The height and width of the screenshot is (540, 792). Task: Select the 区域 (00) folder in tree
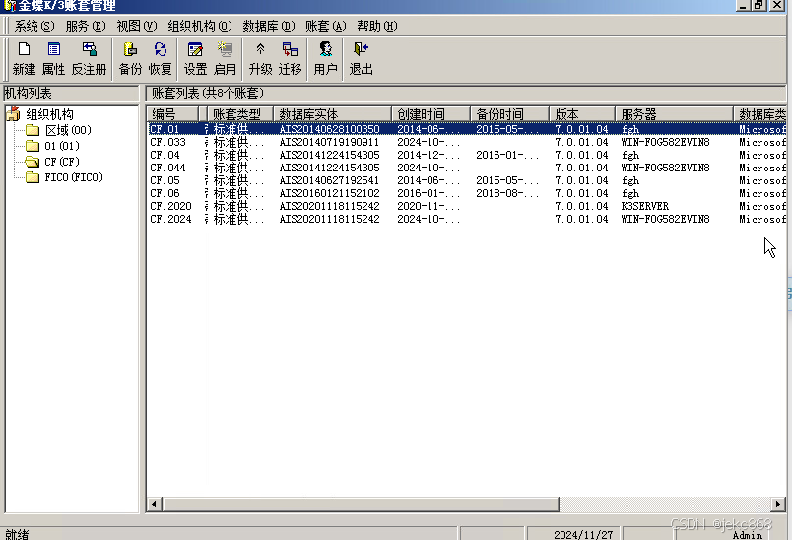click(x=68, y=130)
